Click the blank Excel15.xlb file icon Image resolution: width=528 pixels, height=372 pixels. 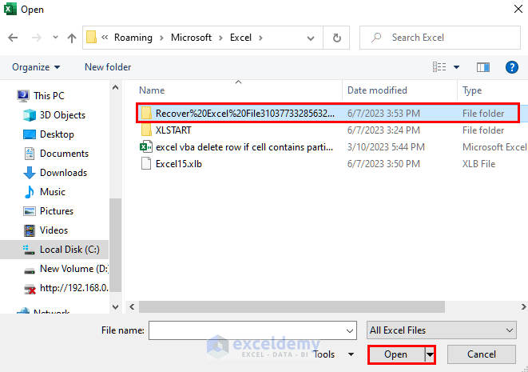point(146,164)
